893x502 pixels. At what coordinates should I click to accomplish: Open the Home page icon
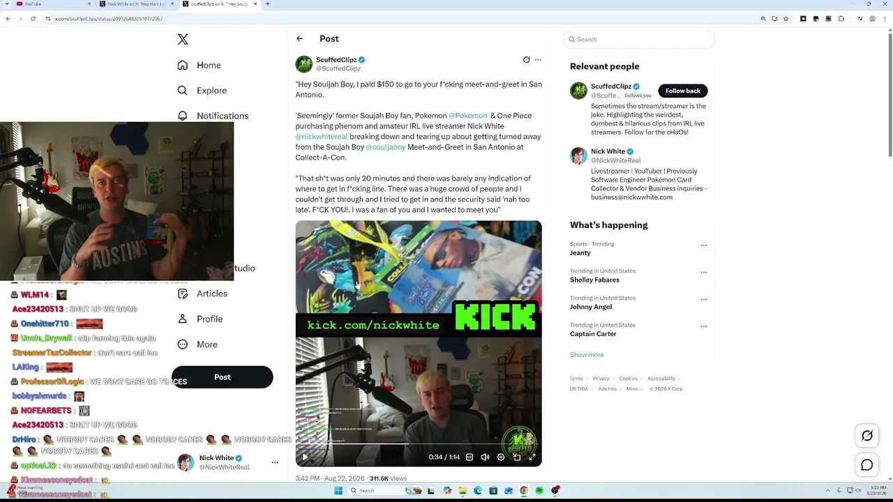[x=183, y=65]
